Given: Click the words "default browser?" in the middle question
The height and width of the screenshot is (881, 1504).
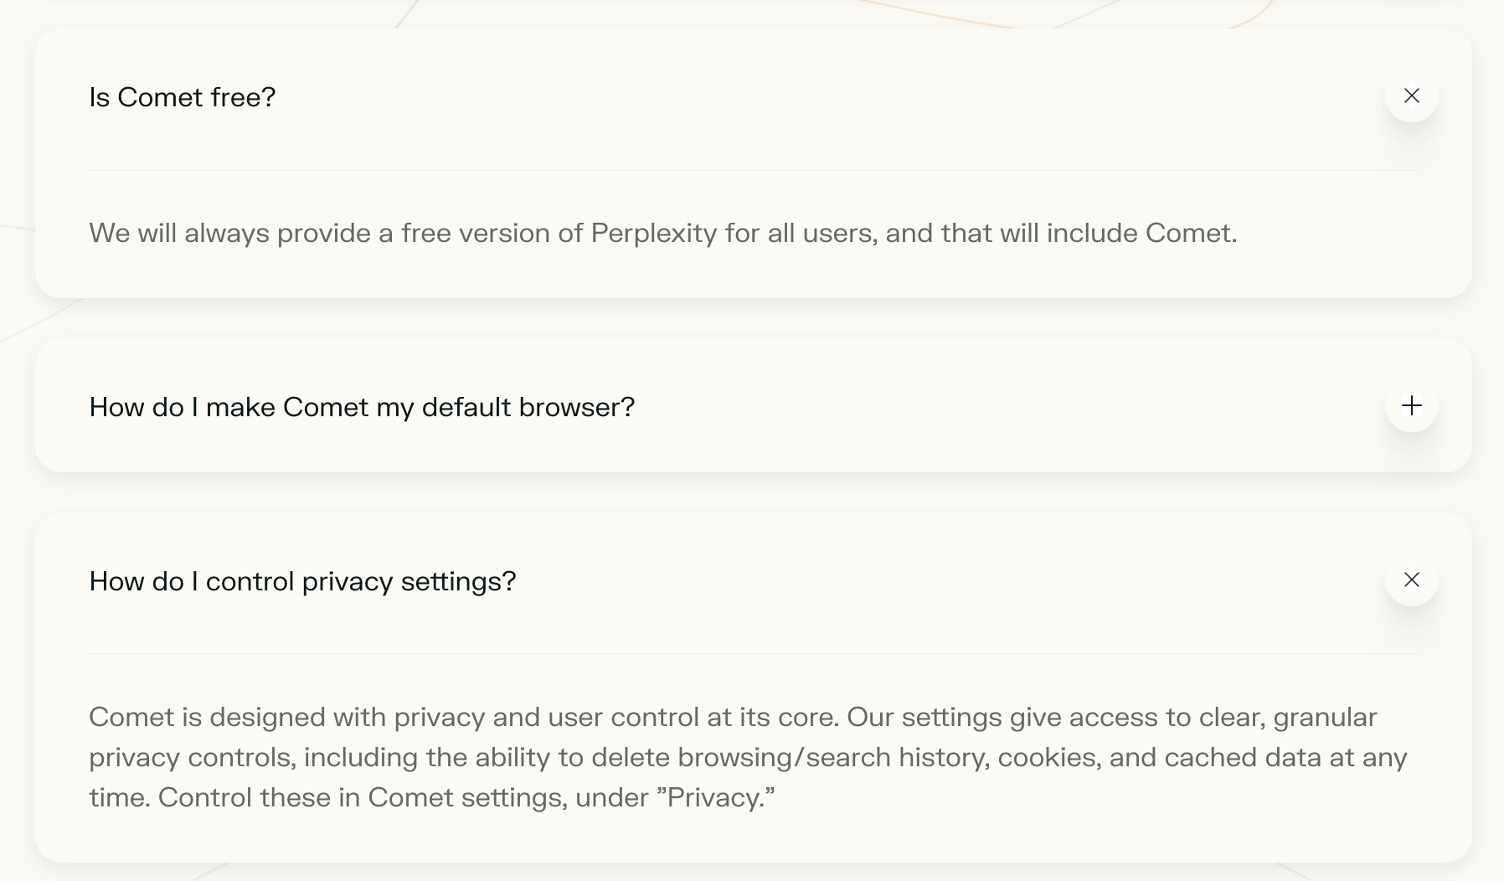Looking at the screenshot, I should click(528, 407).
